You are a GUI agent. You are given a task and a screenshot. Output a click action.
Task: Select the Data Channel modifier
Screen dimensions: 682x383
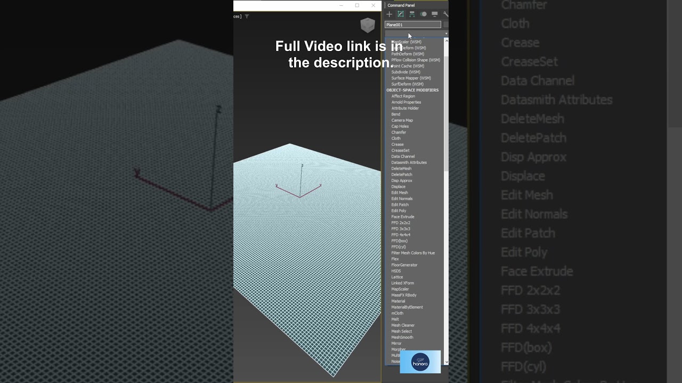[403, 156]
